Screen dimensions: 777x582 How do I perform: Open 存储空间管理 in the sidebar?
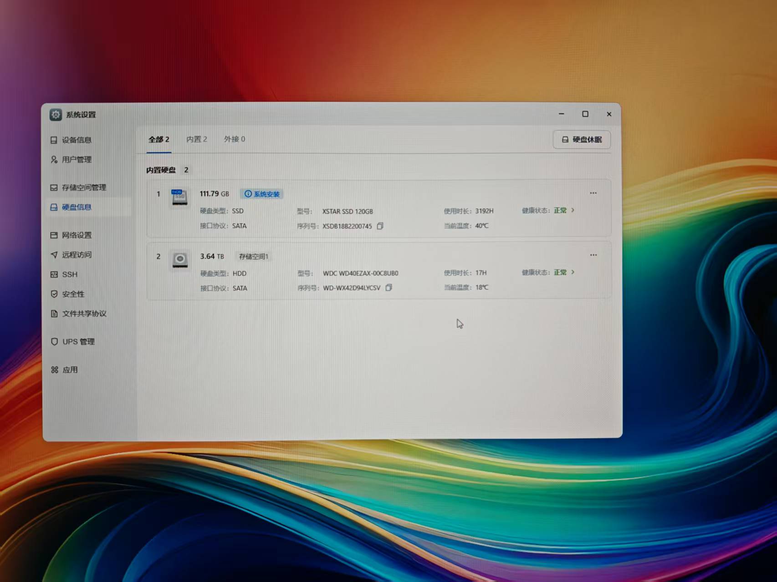click(x=78, y=187)
